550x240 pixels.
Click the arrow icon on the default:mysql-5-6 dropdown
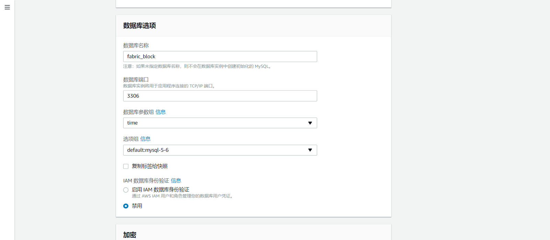point(310,150)
